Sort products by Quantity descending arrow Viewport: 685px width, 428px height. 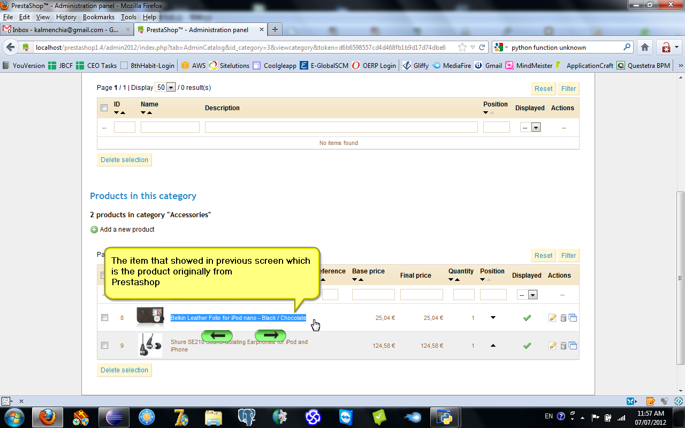click(451, 280)
